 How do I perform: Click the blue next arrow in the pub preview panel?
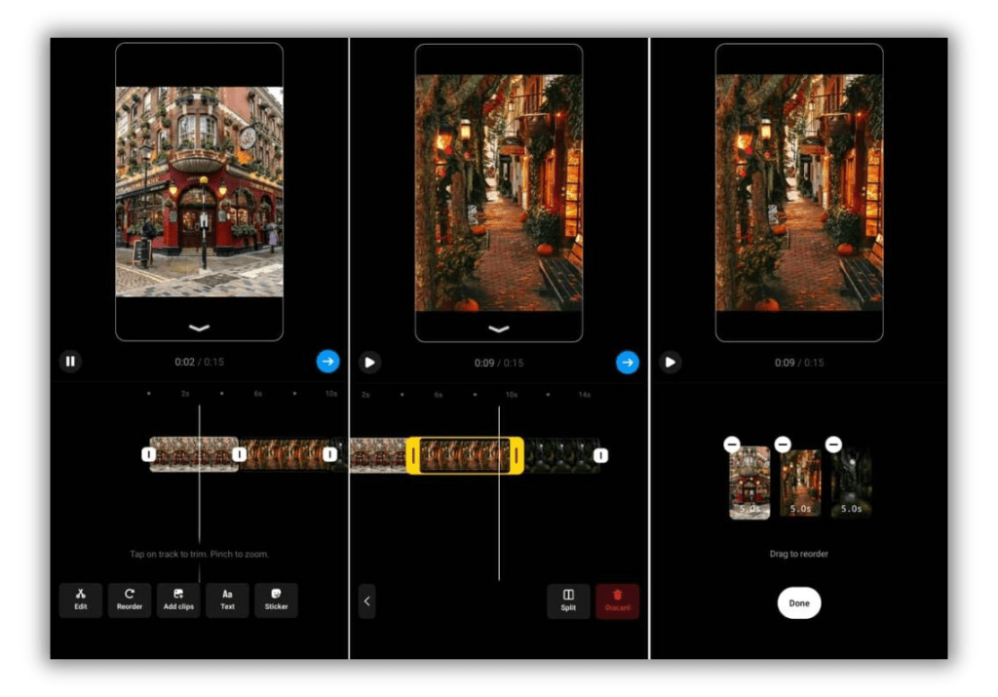point(327,362)
